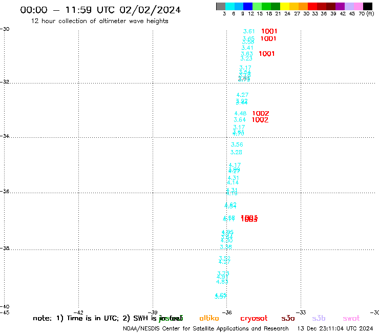This screenshot has width=379, height=333.
Task: Click the '24' label under the color scale
Action: [287, 13]
